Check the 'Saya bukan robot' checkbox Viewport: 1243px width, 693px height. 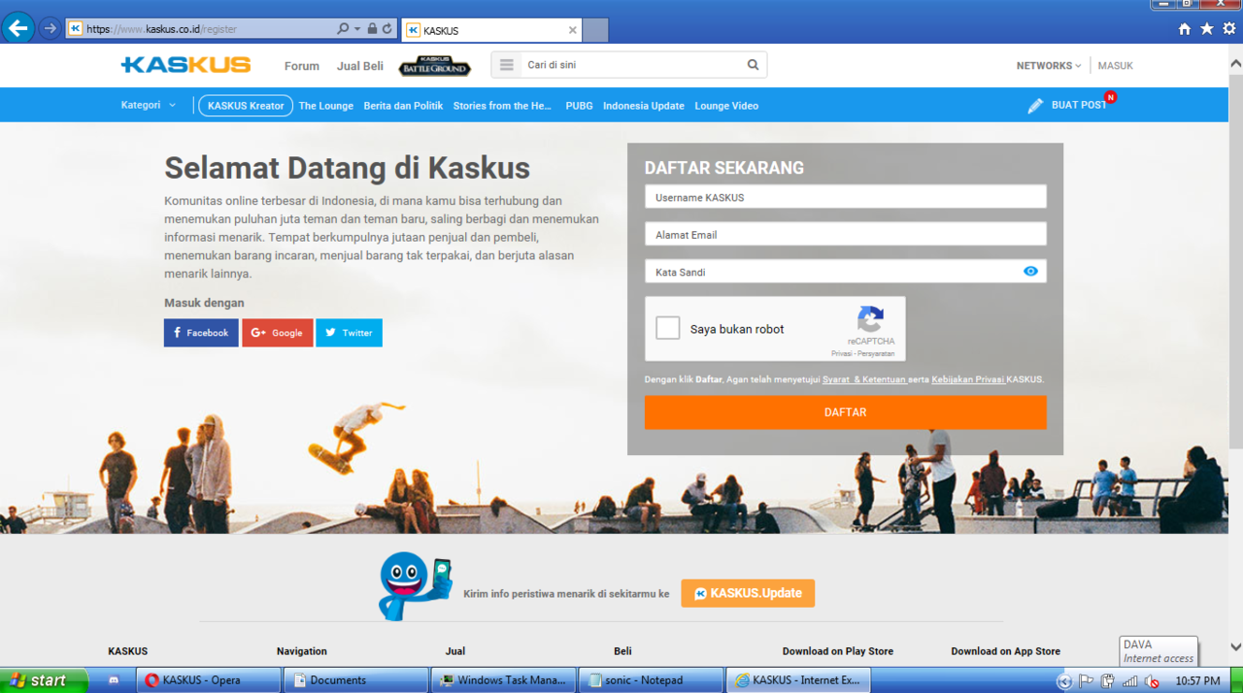click(668, 328)
